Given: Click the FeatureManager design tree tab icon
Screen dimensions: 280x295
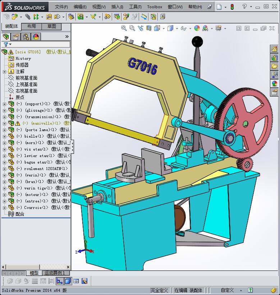Looking at the screenshot, I should pos(6,37).
